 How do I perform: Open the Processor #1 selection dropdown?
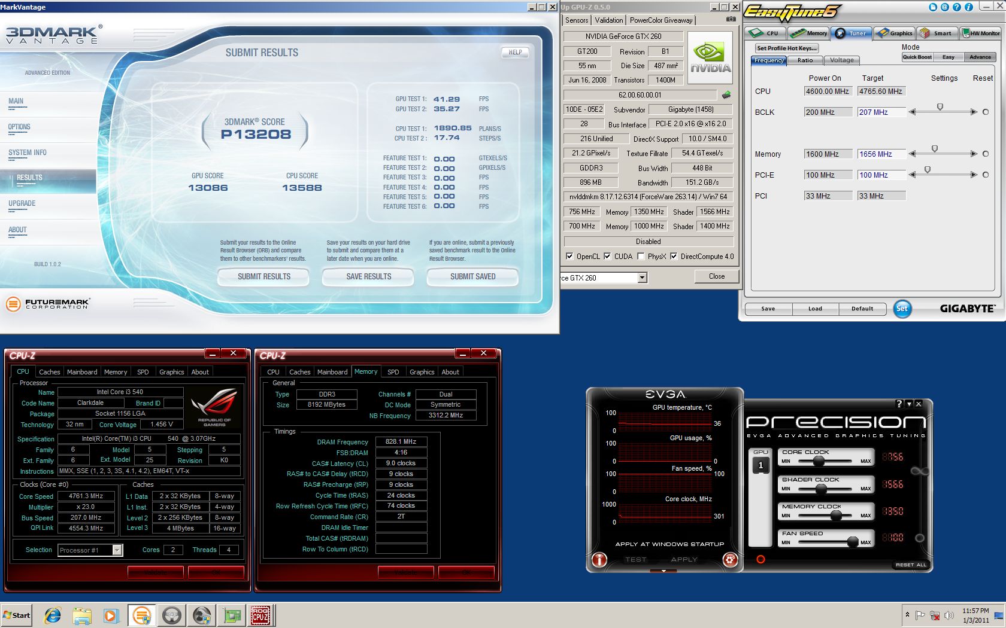pos(117,550)
